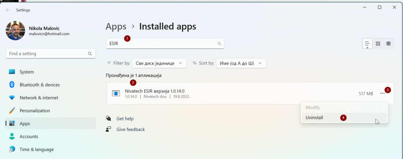This screenshot has height=159, width=403.
Task: Select Apps in the sidebar
Action: tap(51, 123)
